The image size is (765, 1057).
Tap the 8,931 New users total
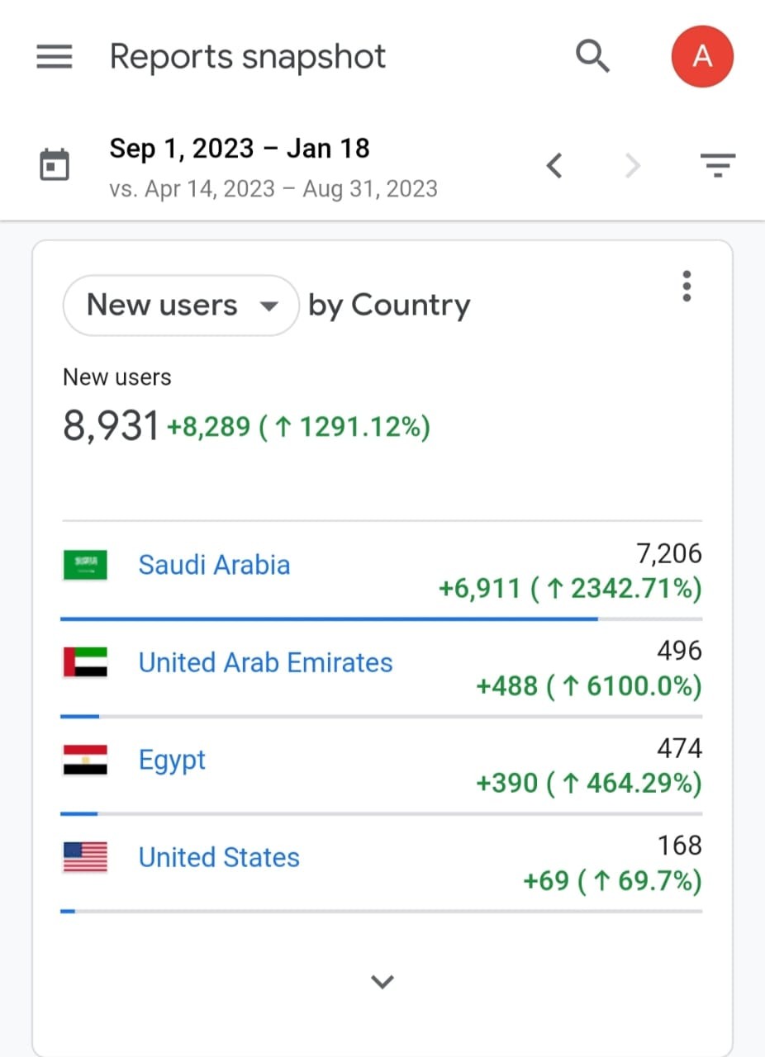[111, 427]
